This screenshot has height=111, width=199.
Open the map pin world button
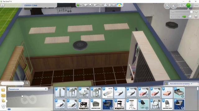167,6
